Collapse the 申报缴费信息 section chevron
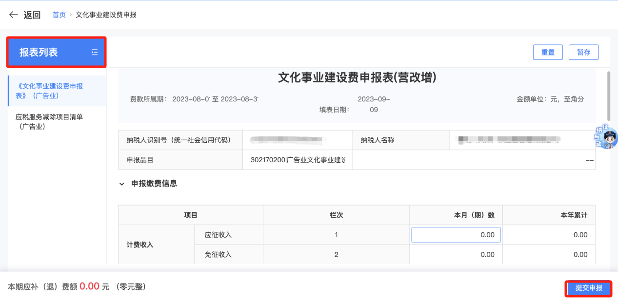This screenshot has width=618, height=302. pos(122,184)
